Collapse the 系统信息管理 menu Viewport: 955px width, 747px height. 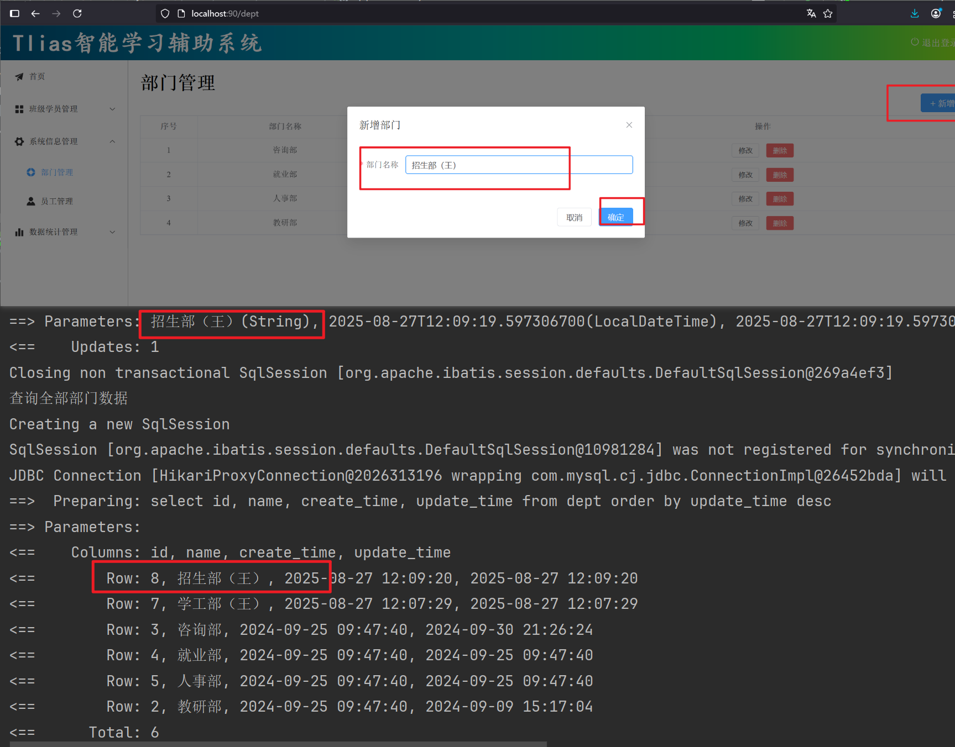click(x=64, y=141)
